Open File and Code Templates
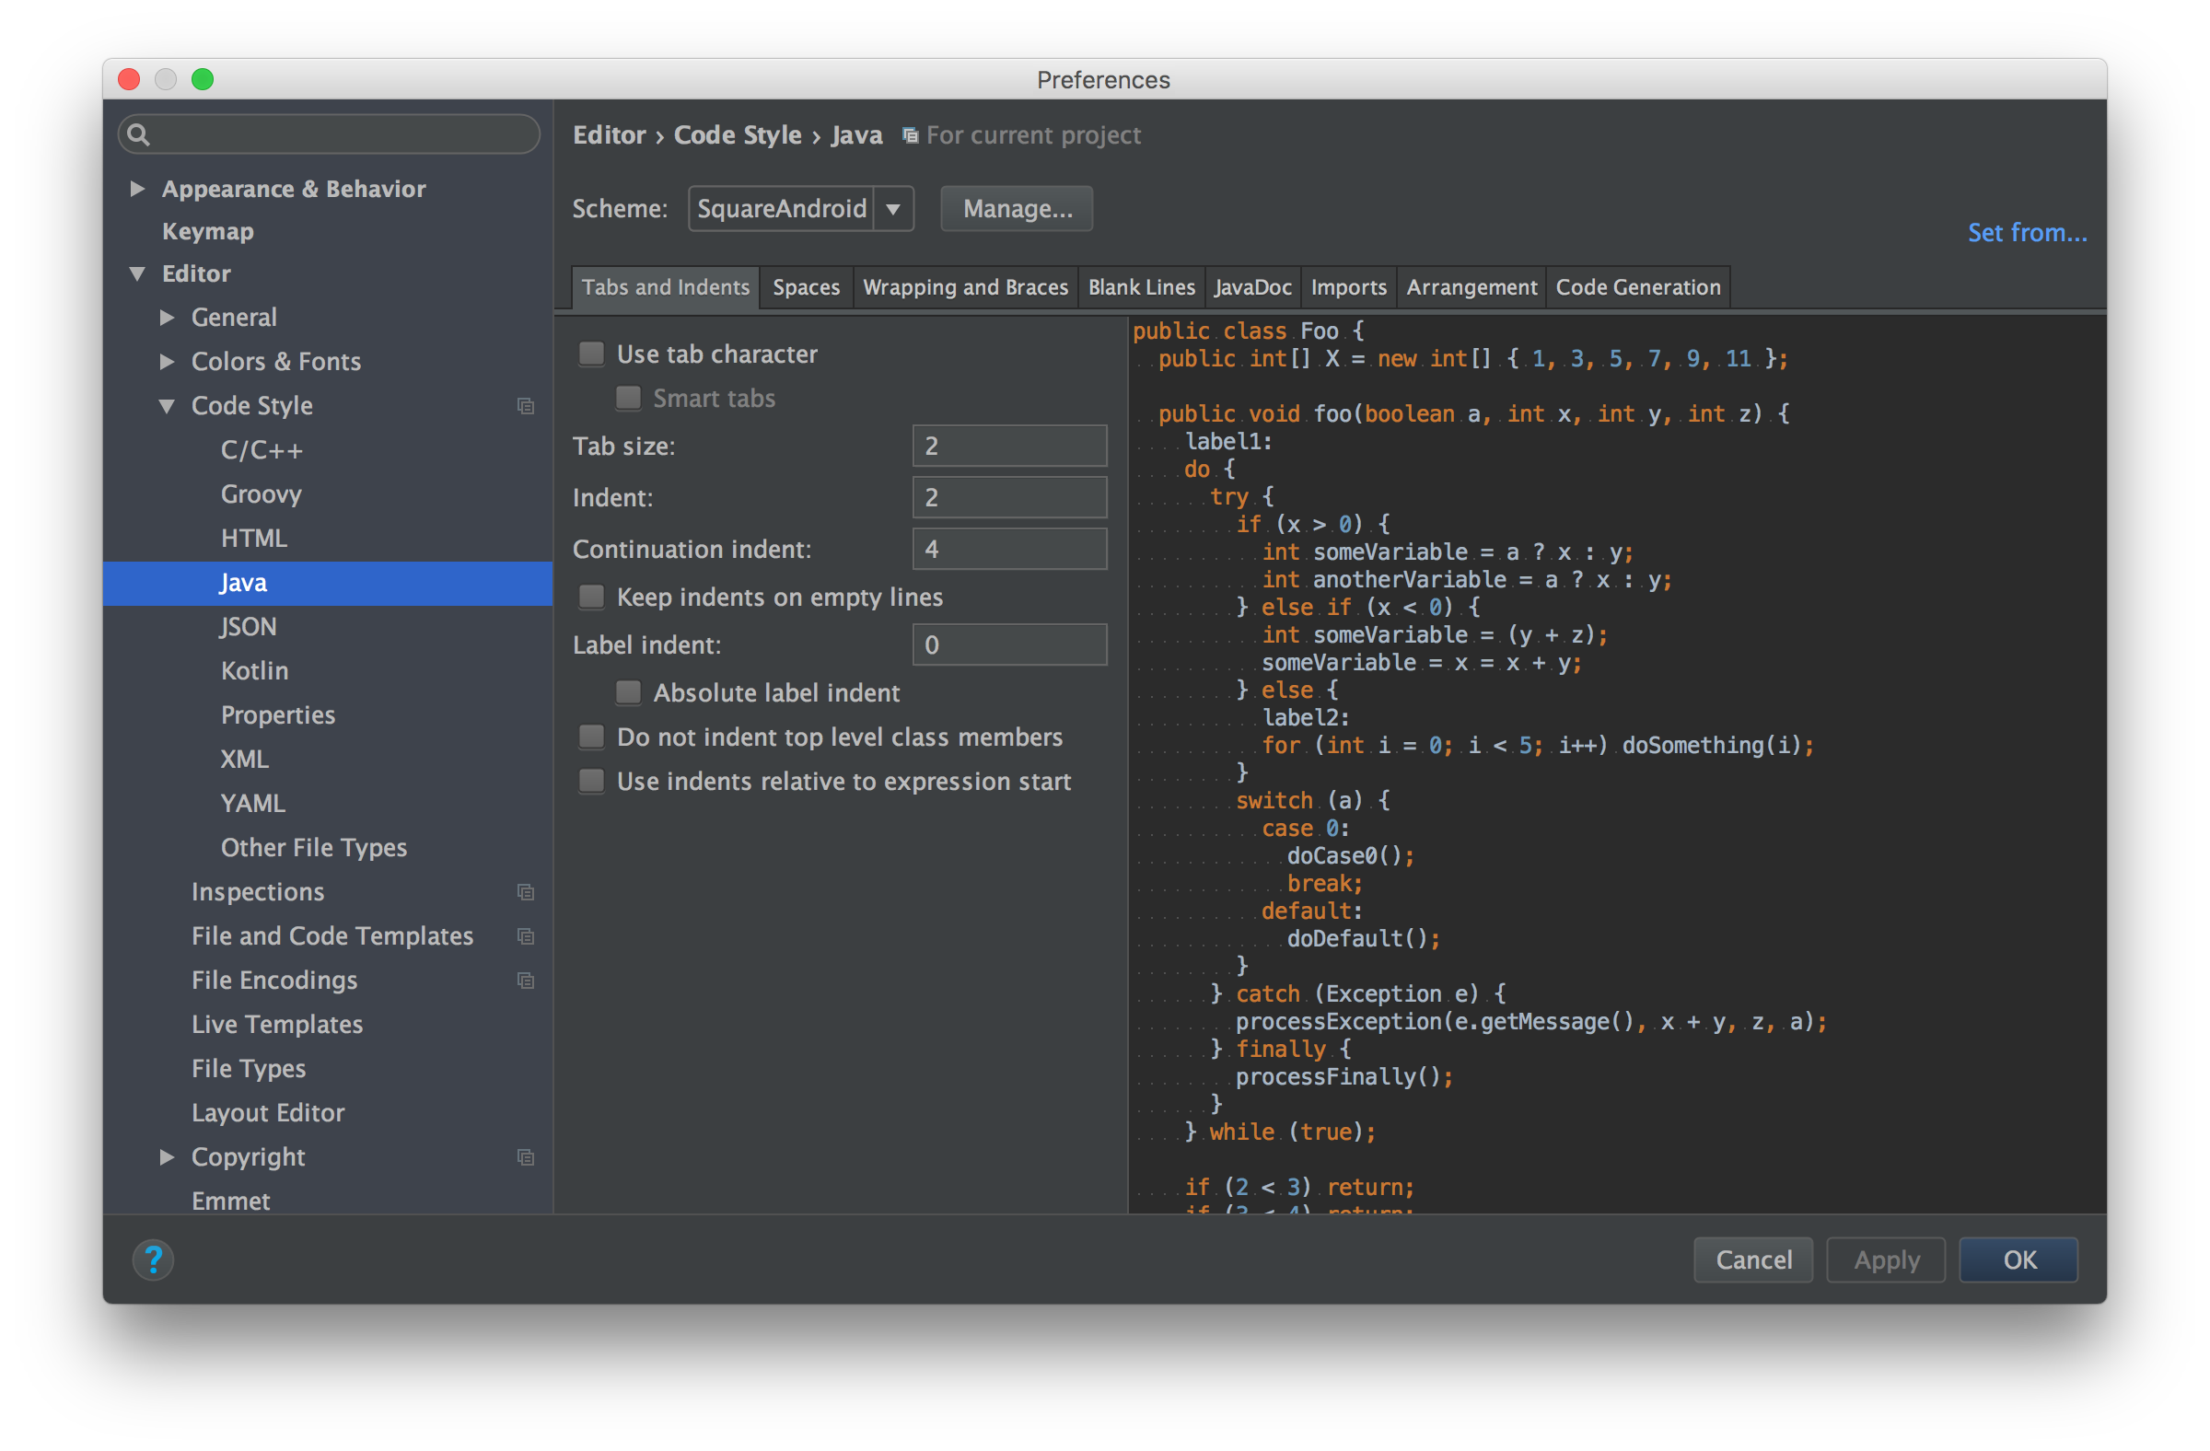 331,936
